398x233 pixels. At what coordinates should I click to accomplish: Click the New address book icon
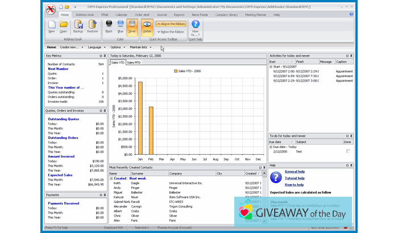[52, 26]
